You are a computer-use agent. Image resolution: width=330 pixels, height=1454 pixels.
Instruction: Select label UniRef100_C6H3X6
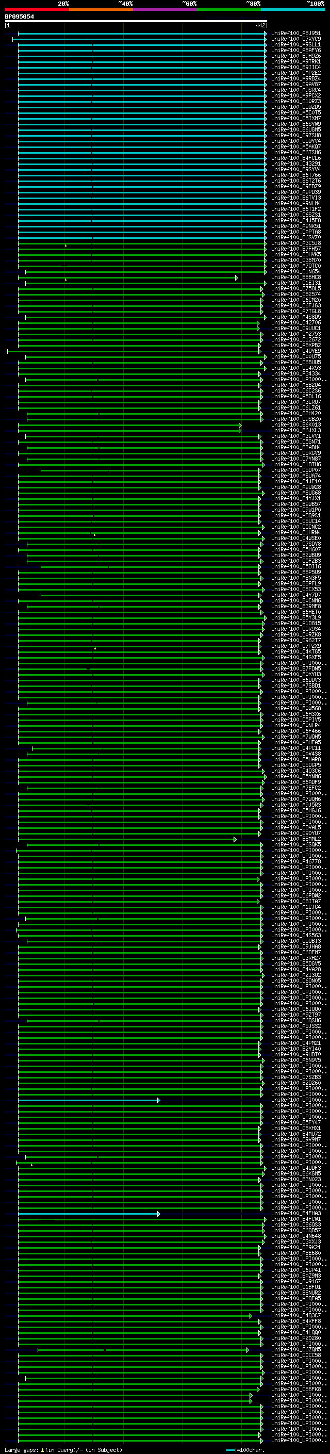coord(295,714)
